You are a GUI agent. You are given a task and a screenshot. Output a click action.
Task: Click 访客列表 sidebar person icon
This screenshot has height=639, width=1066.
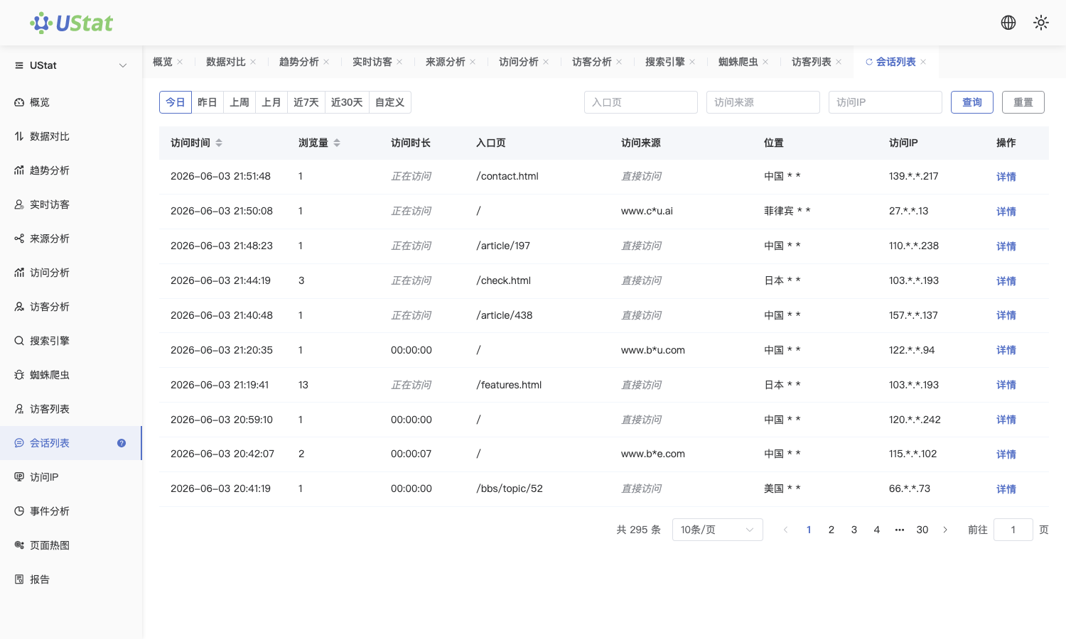point(19,409)
